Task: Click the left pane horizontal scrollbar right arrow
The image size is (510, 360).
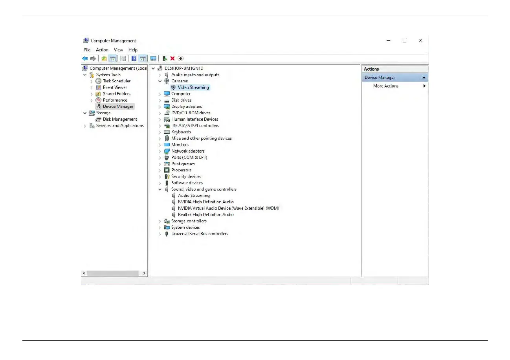Action: [144, 273]
